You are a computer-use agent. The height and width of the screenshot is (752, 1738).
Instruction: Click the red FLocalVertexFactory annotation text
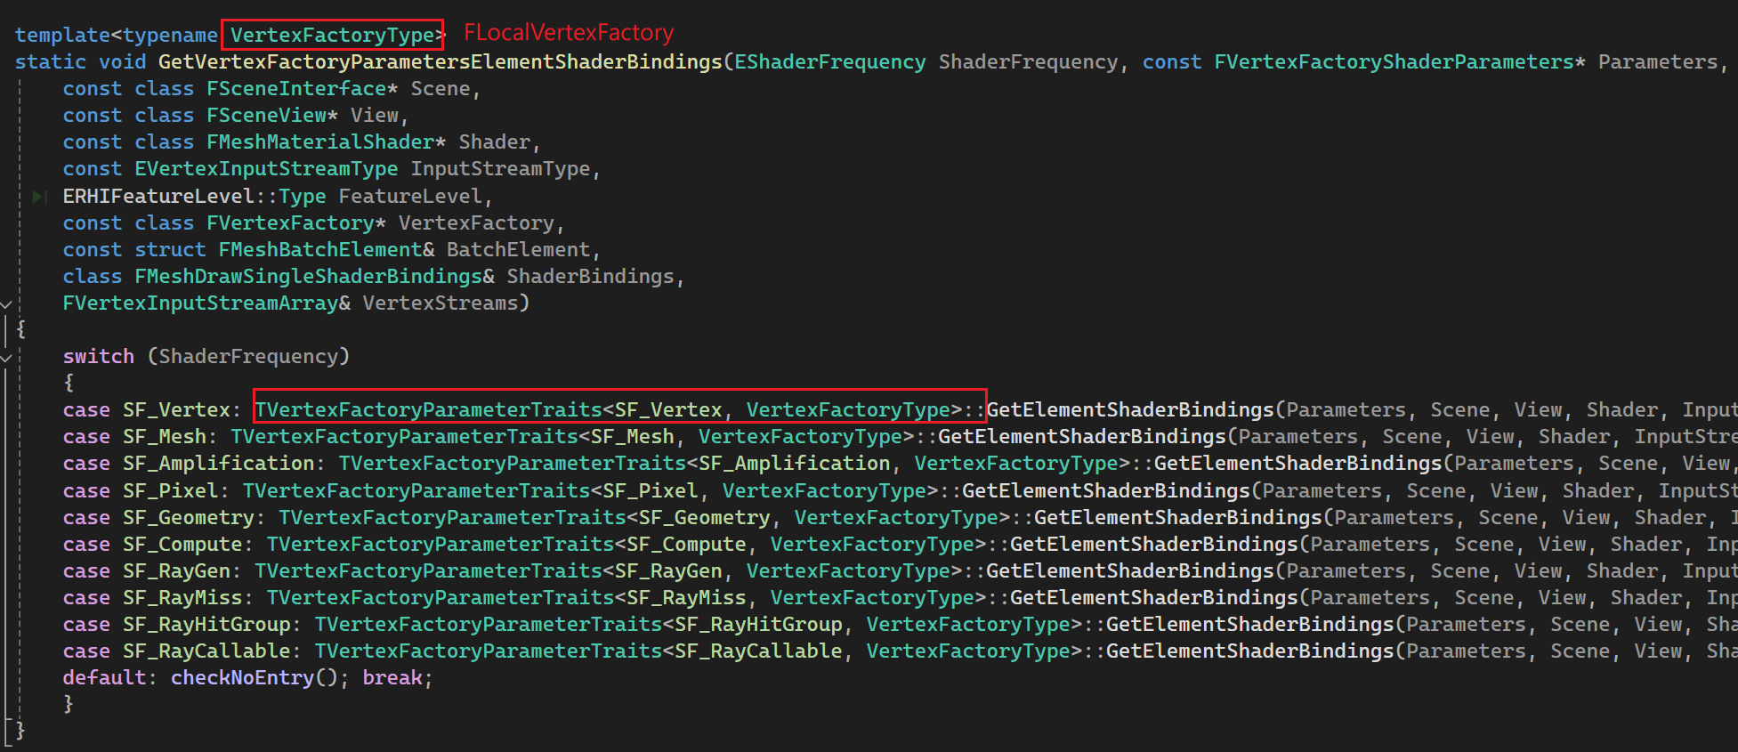[569, 33]
